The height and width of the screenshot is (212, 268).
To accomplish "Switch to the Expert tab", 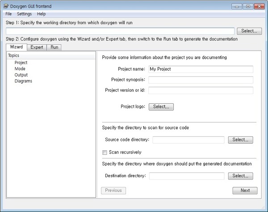I will pyautogui.click(x=37, y=47).
